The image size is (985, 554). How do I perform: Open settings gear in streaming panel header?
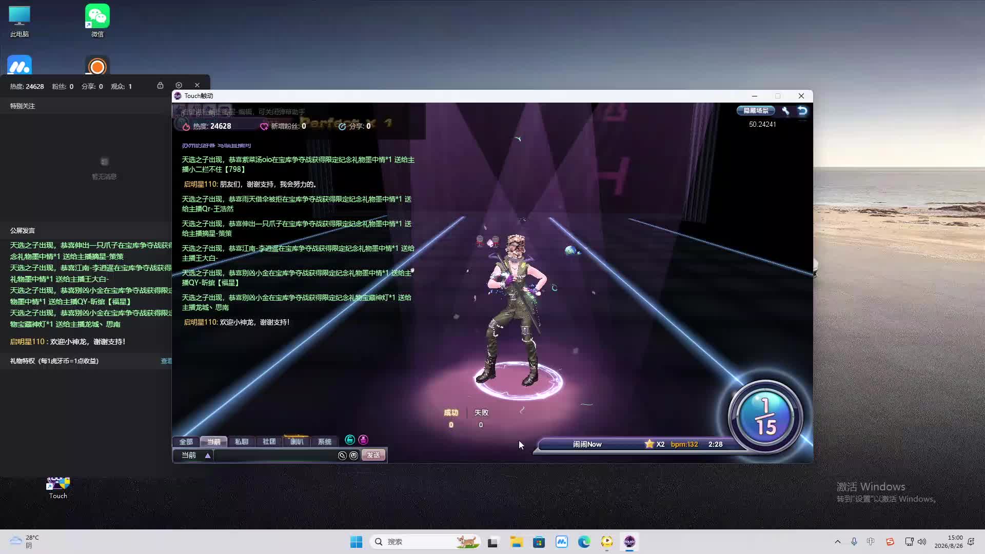click(x=179, y=85)
